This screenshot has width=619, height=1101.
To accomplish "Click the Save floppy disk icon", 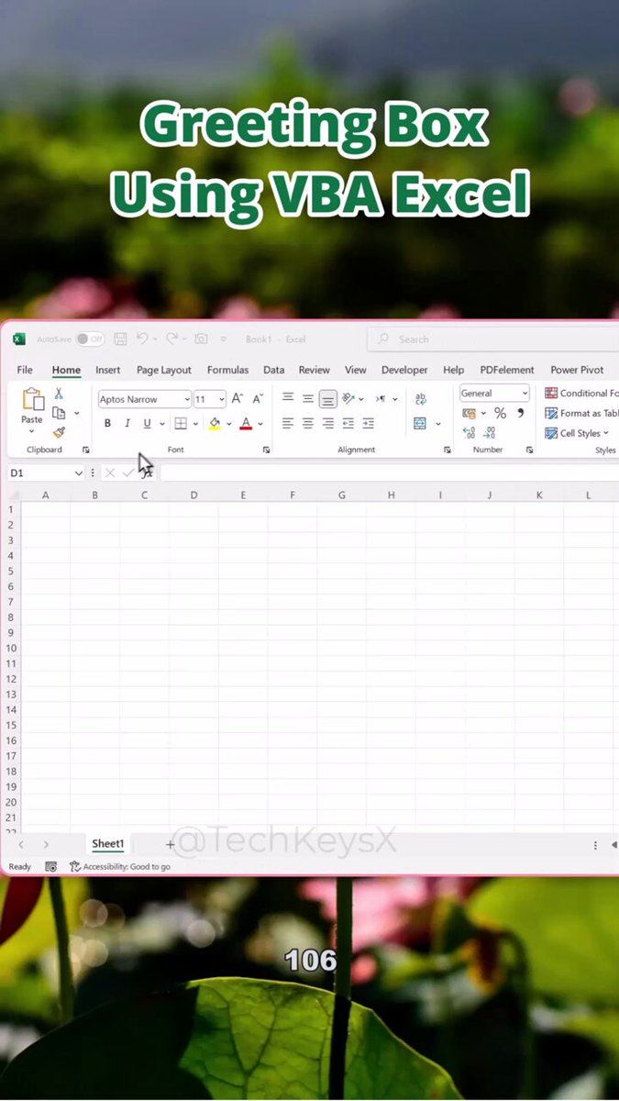I will (120, 339).
